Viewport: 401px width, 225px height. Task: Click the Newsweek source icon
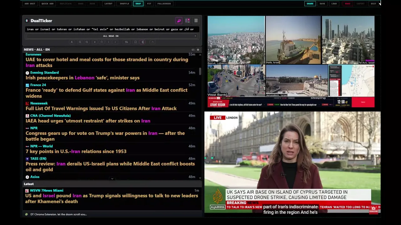point(27,103)
